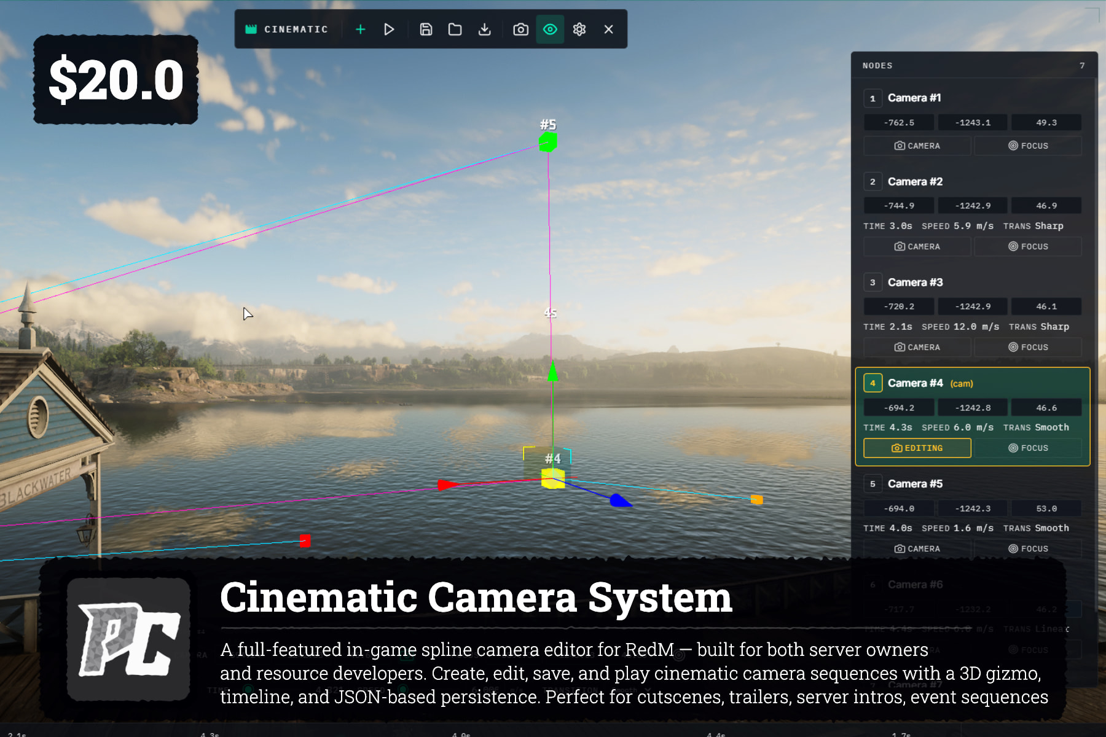Screen dimensions: 1106x737
Task: Add a new camera node with plus icon
Action: click(x=361, y=29)
